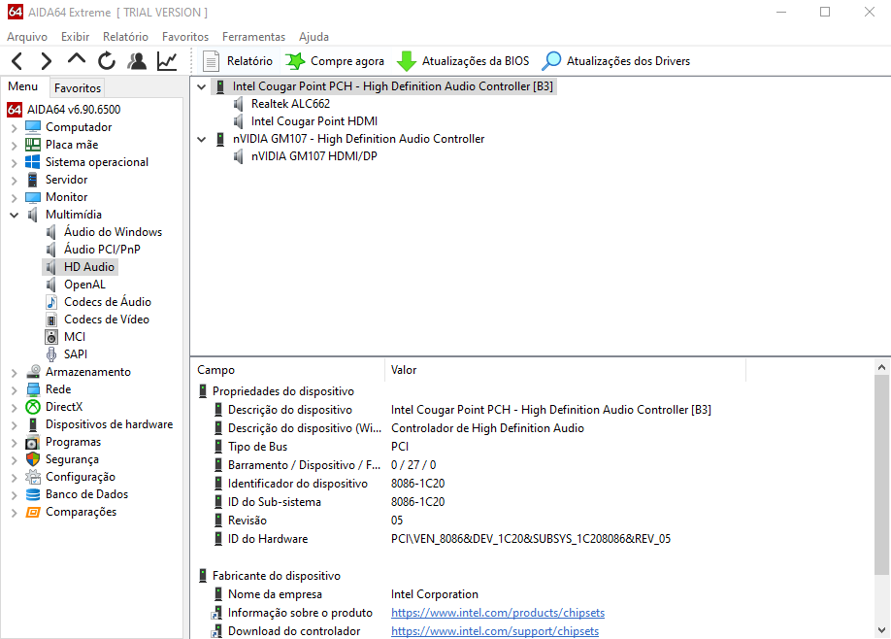Open the Favoritos menu in menu bar
Viewport: 891px width, 639px height.
185,36
